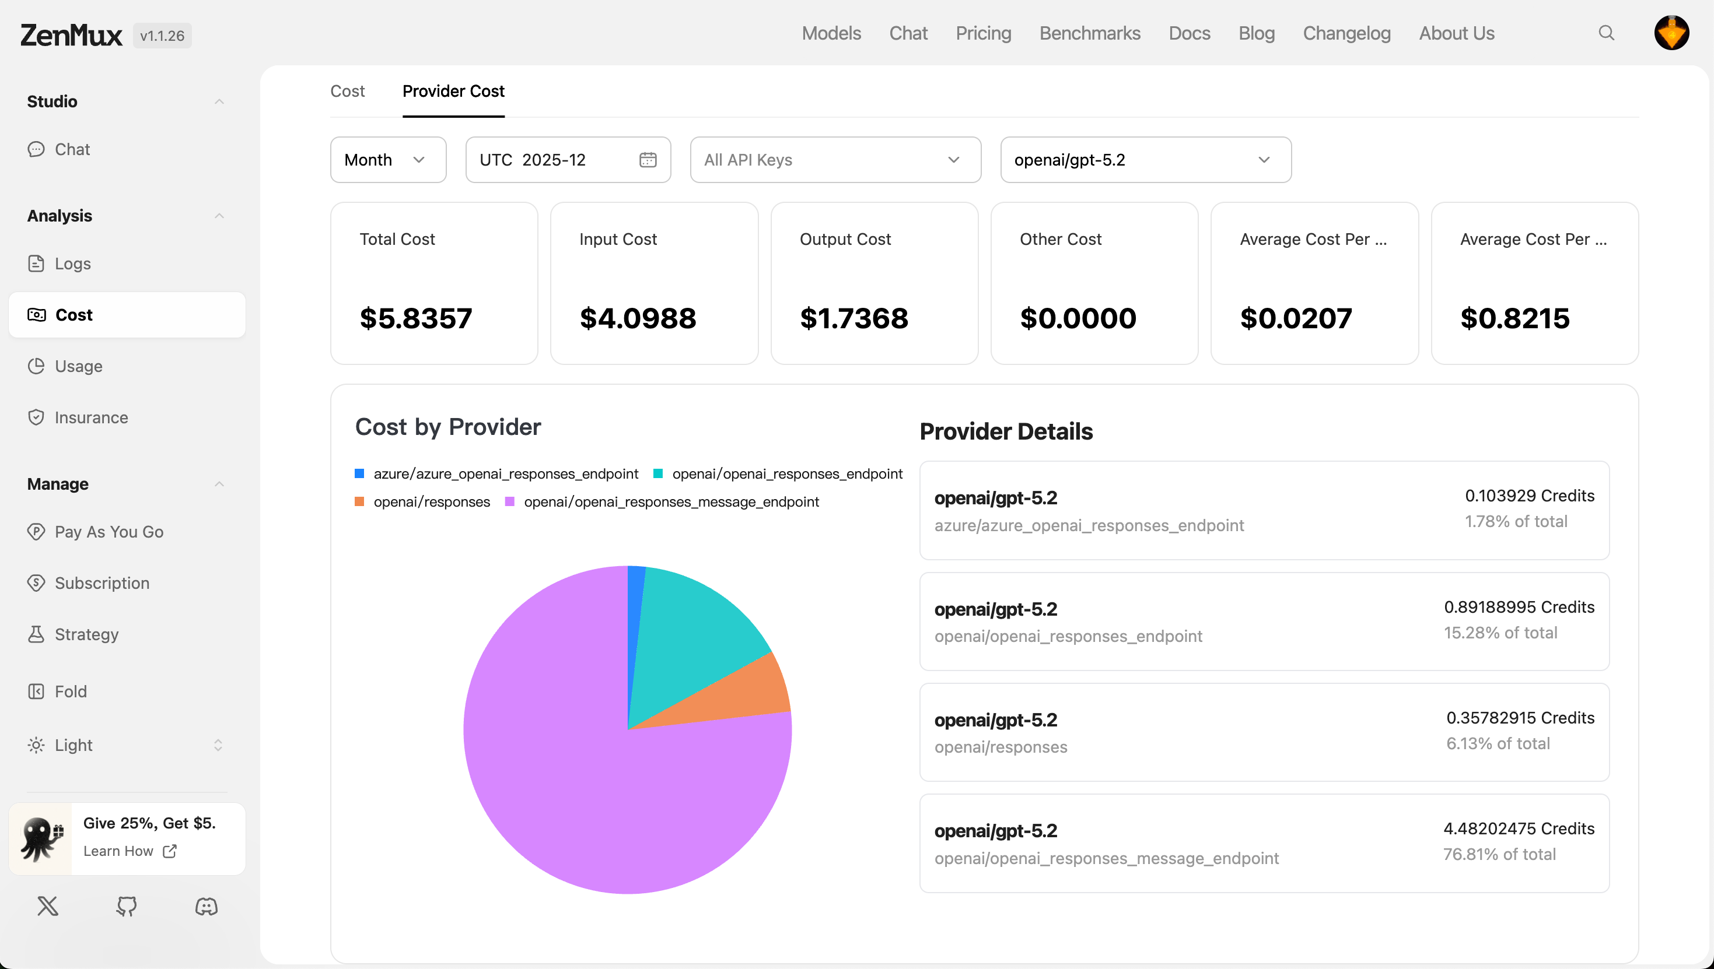Click the purple message_endpoint legend swatch
This screenshot has height=969, width=1714.
[510, 502]
